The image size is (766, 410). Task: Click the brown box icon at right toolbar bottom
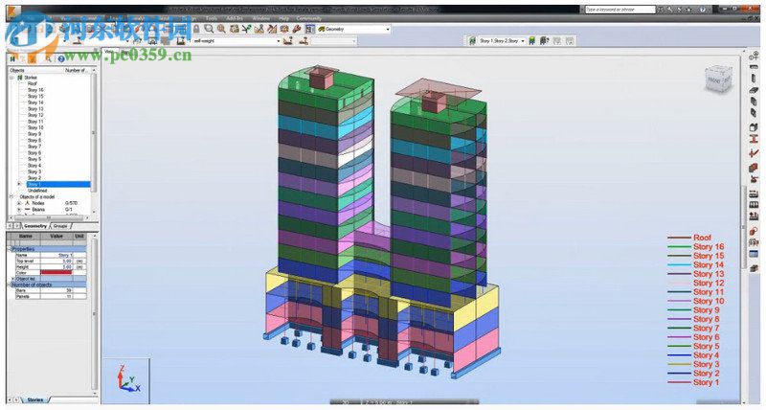tap(754, 268)
